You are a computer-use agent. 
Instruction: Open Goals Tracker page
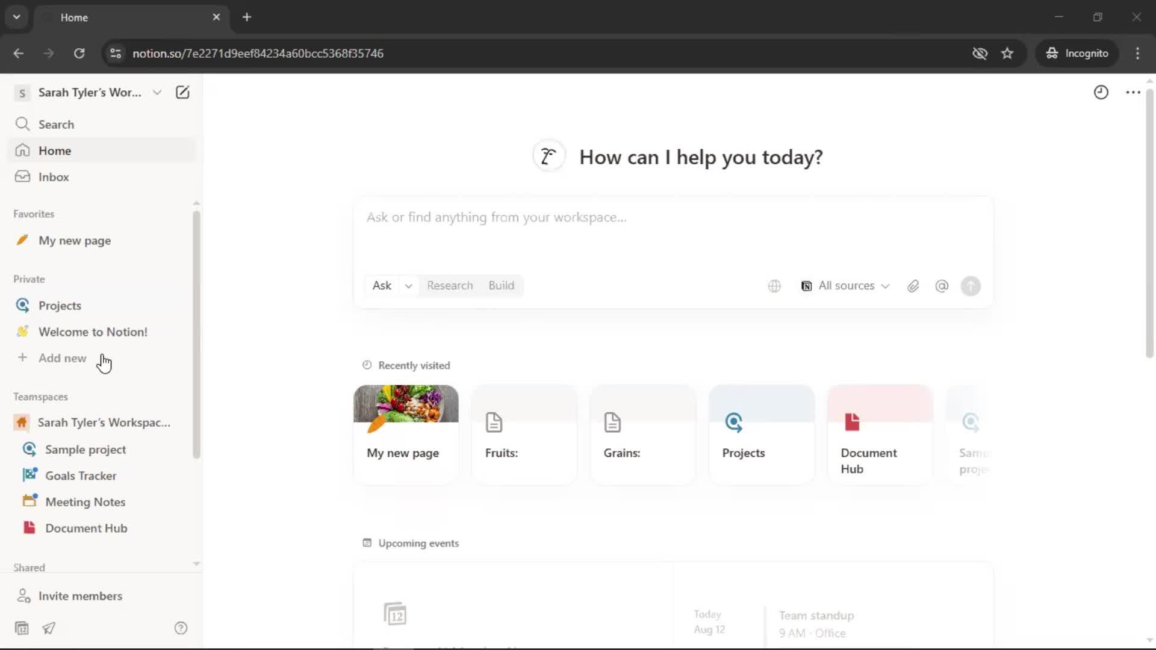coord(101,475)
